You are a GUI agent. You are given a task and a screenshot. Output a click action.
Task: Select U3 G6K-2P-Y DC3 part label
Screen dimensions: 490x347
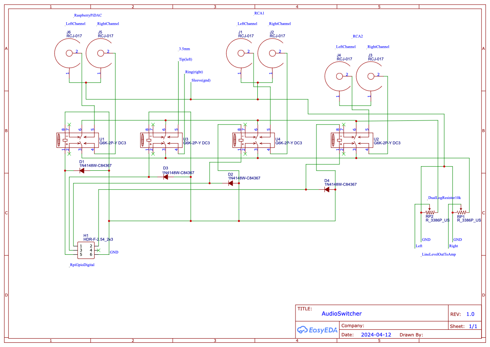(x=197, y=143)
